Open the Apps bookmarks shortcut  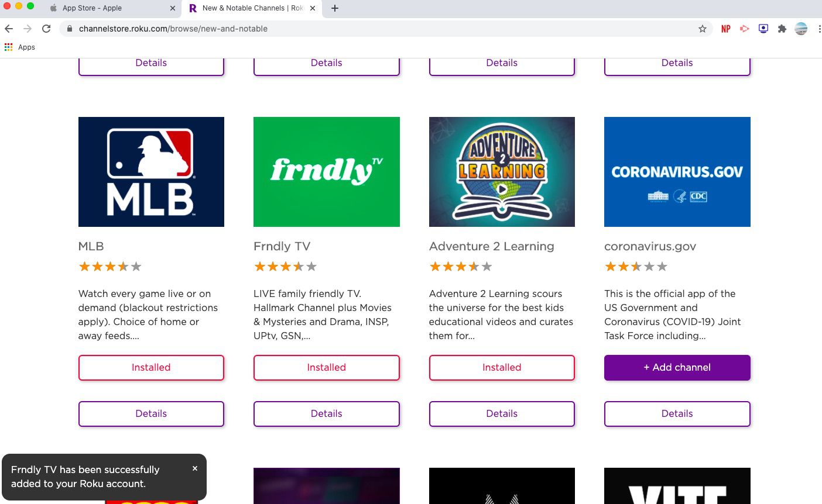click(x=20, y=47)
